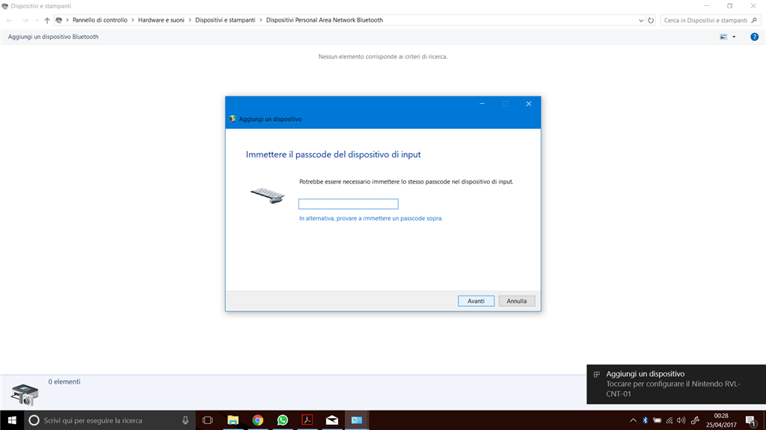Click the Annulla button in the dialog
Viewport: 766px width, 430px height.
coord(516,301)
